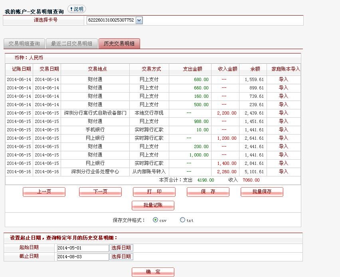Open the card number dropdown
The height and width of the screenshot is (277, 340).
[x=139, y=20]
